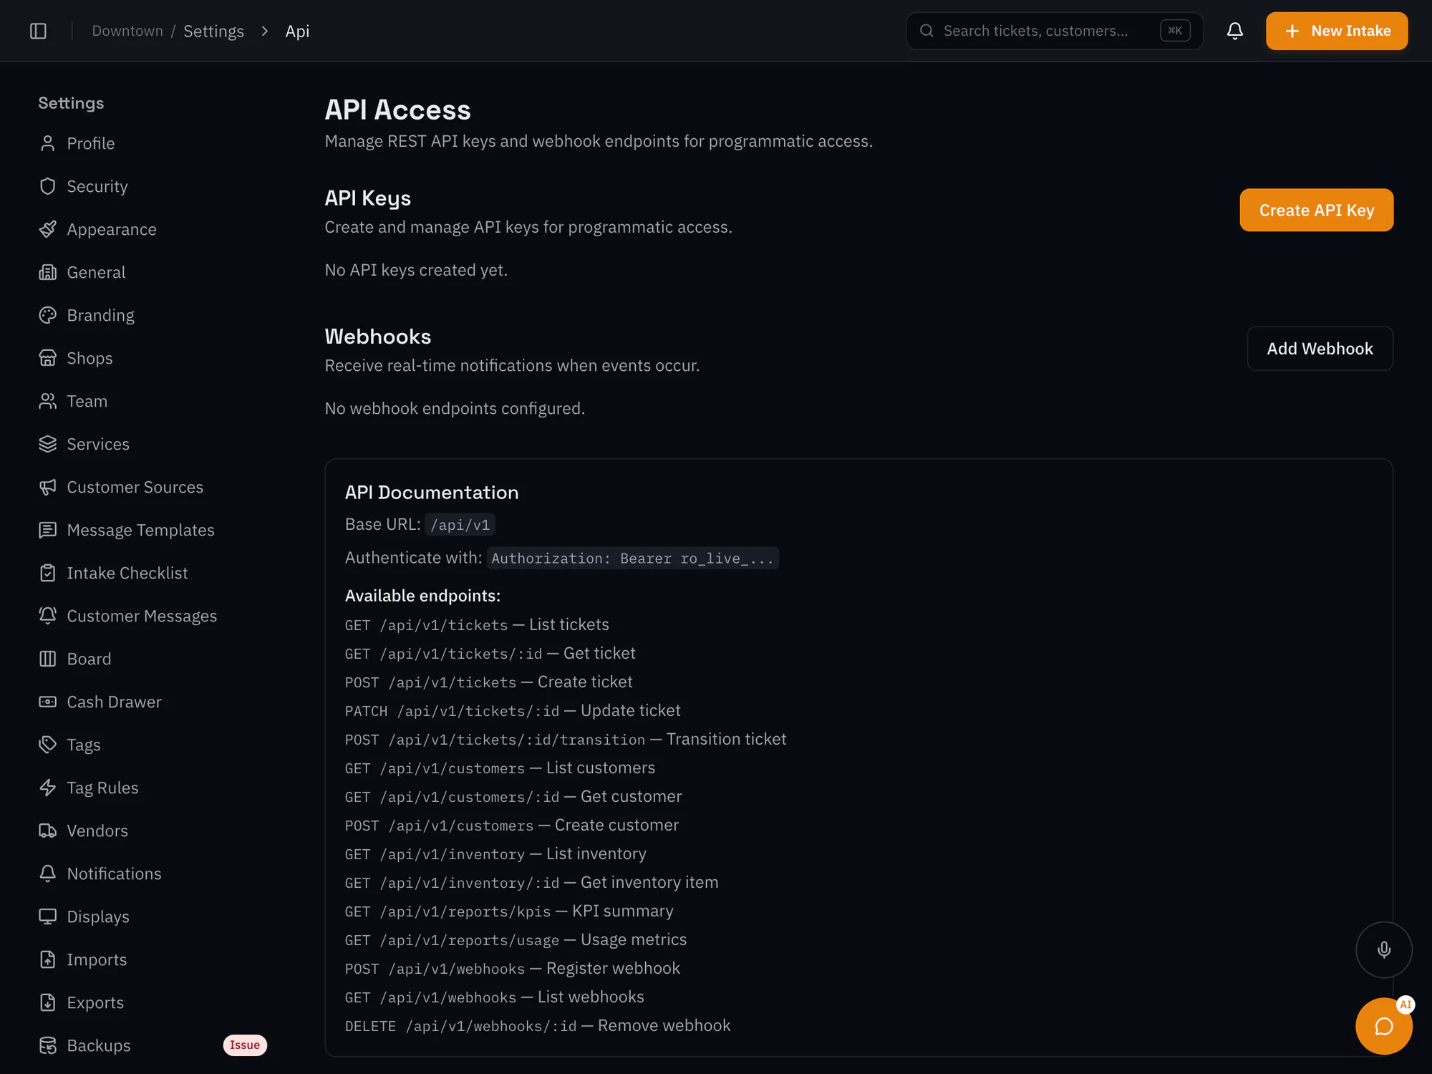This screenshot has width=1432, height=1074.
Task: Click the Customer Sources megaphone icon
Action: pos(47,487)
